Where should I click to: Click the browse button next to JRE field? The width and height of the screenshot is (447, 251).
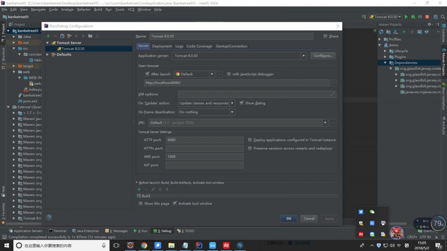tap(333, 123)
